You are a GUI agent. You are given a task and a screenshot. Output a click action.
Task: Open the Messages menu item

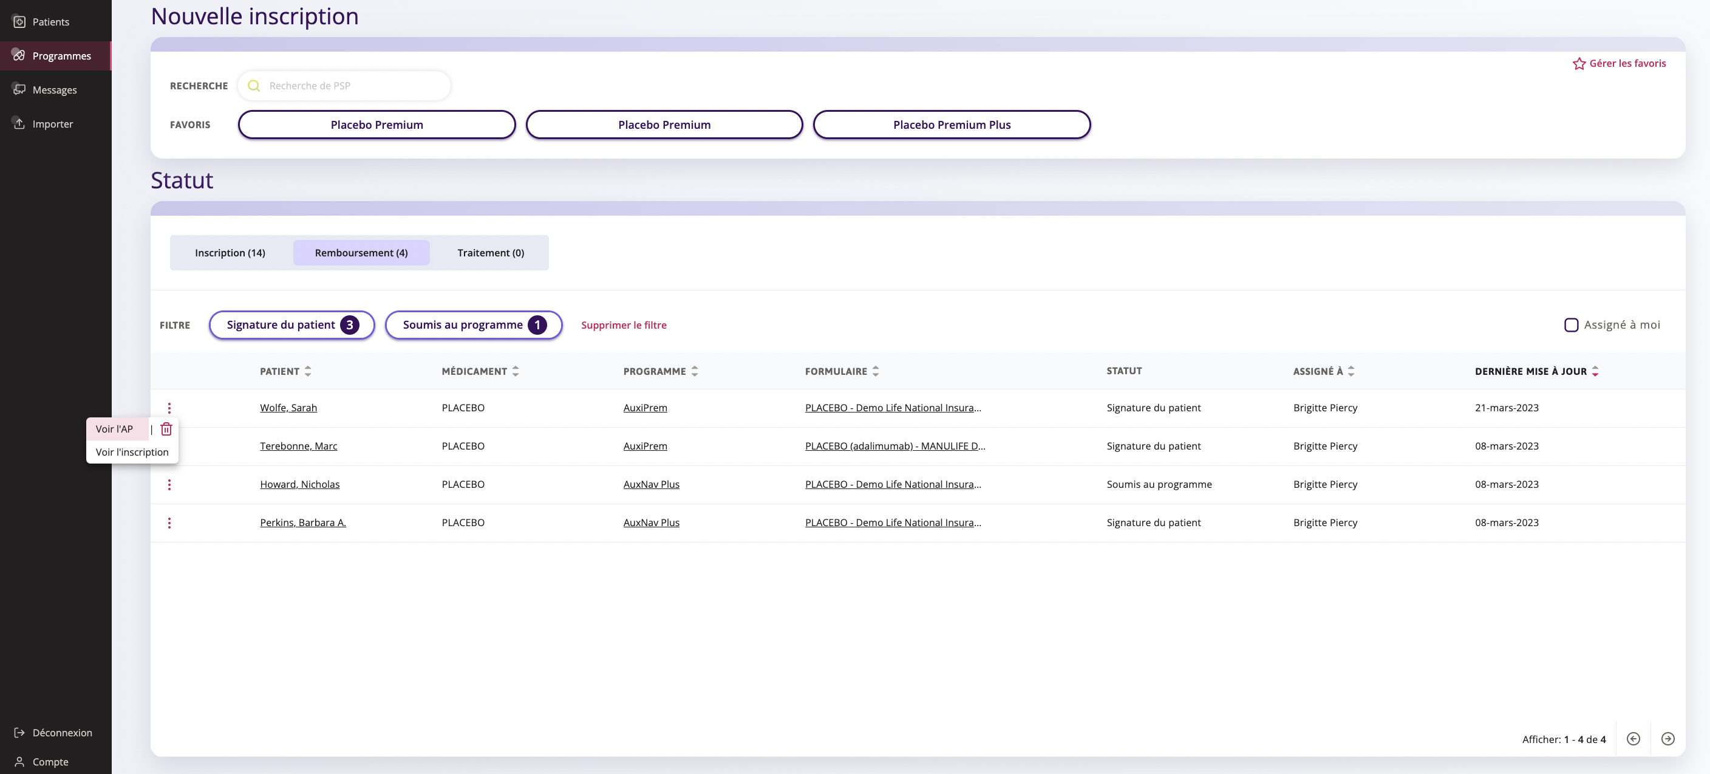point(55,90)
